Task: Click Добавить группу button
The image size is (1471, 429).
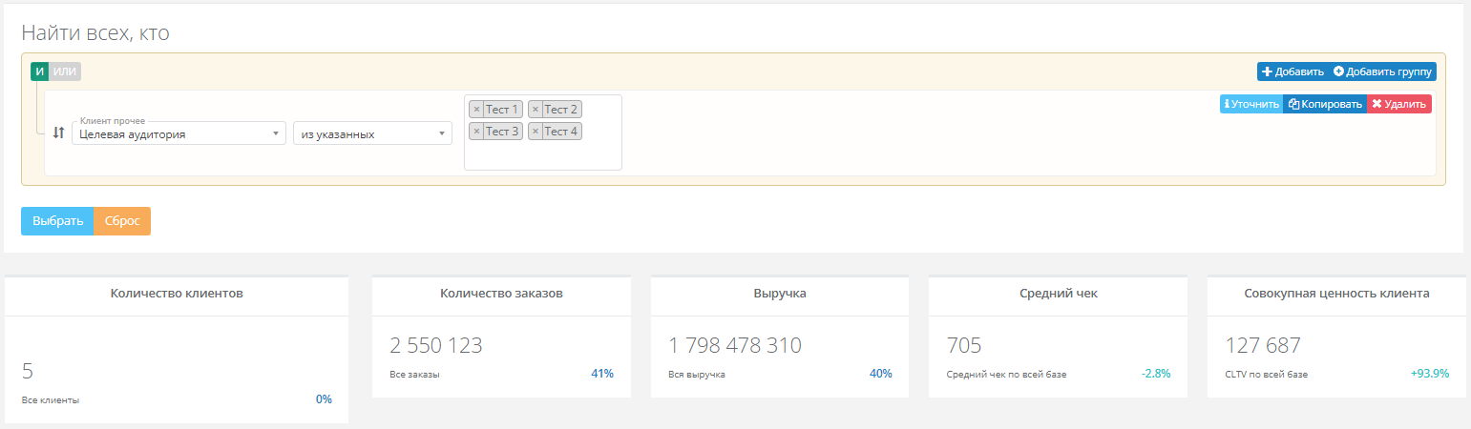Action: point(1383,71)
